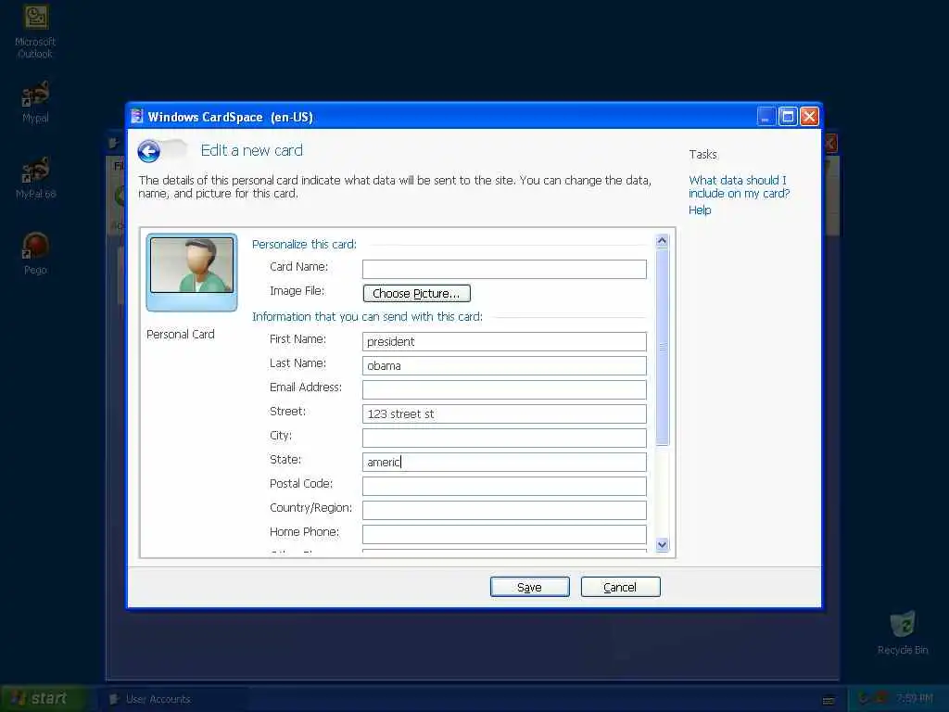949x712 pixels.
Task: Open 'What data should I include on my card?' link
Action: [x=739, y=186]
